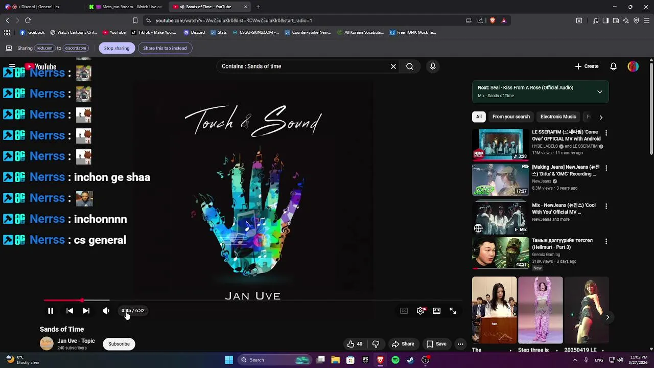Screen dimensions: 654x368
Task: Open Brave playlist music note icon
Action: 596,20
